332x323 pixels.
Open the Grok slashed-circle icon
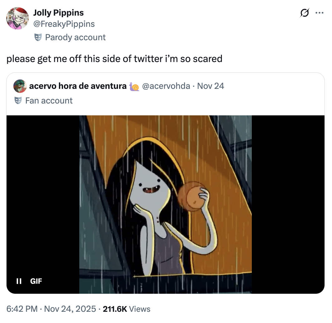[304, 13]
